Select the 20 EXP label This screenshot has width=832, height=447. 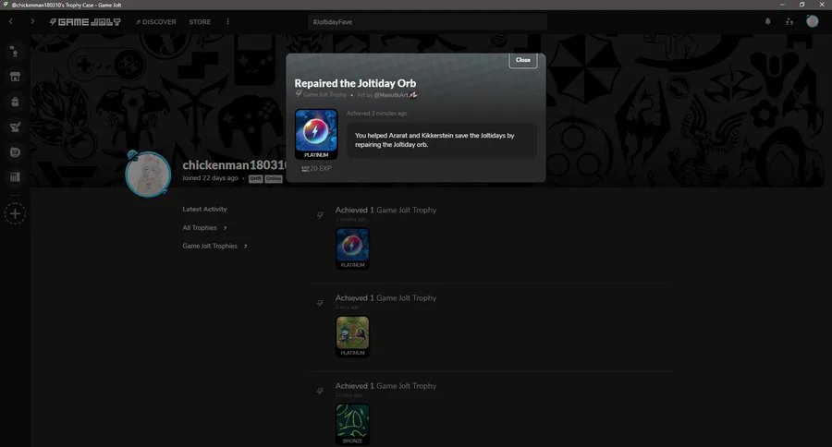(x=317, y=169)
